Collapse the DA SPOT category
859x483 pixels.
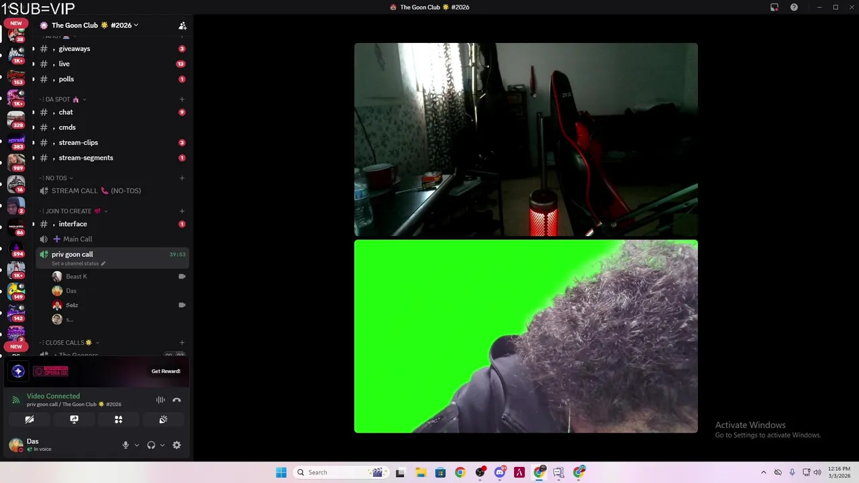[64, 99]
